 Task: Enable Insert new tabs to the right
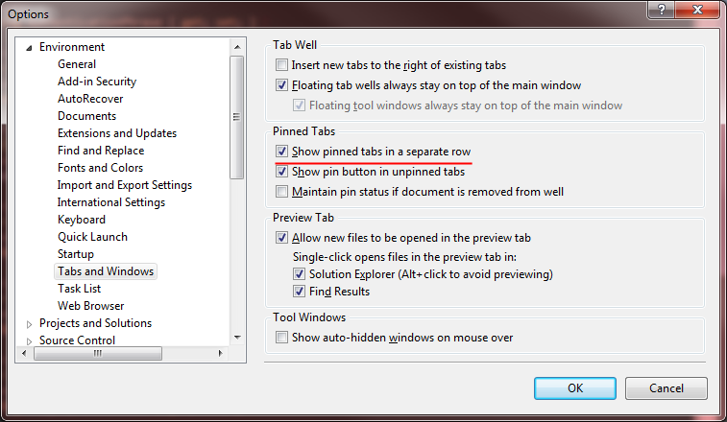(x=281, y=65)
